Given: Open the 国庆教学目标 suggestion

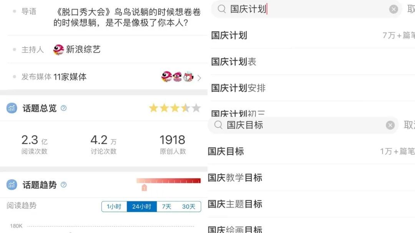Looking at the screenshot, I should (311, 178).
